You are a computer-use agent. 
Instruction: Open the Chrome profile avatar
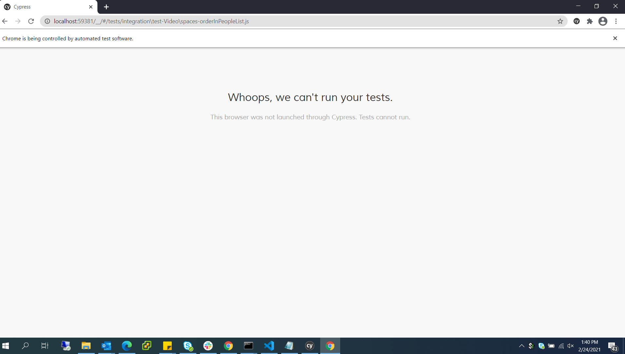603,21
